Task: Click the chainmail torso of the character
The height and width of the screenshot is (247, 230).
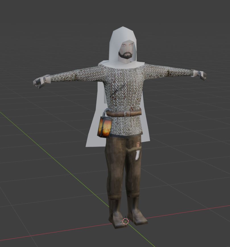Action: coord(124,101)
